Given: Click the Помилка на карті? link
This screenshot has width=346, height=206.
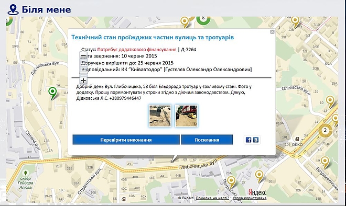Looking at the screenshot, I should coord(212,198).
